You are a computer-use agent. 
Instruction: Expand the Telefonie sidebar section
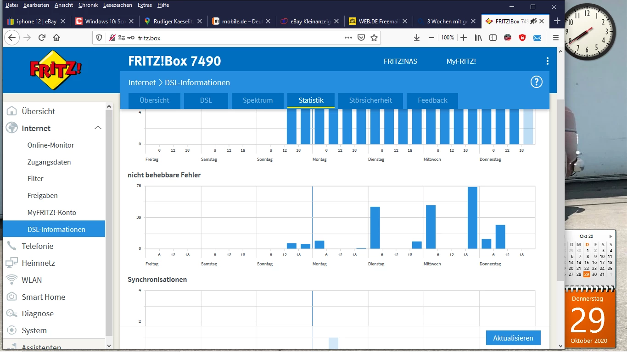coord(38,246)
